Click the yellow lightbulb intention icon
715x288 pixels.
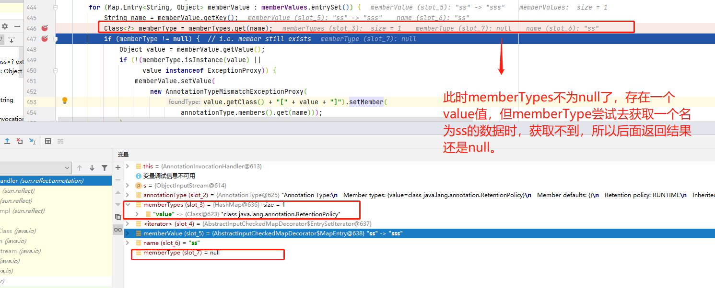point(65,101)
